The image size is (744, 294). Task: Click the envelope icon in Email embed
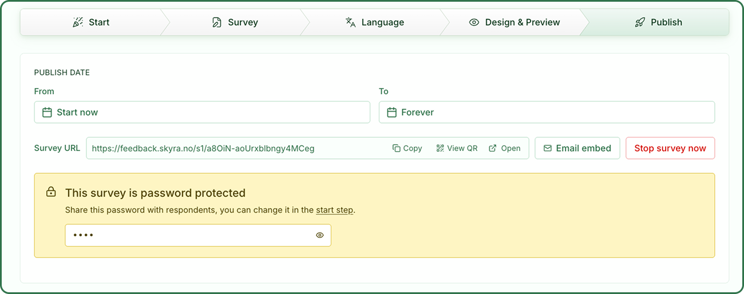click(x=548, y=148)
